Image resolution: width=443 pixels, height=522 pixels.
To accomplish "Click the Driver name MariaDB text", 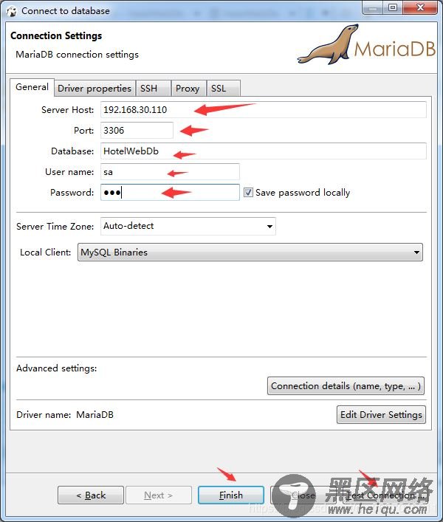I will [x=65, y=415].
